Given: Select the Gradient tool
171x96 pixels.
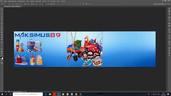Looking at the screenshot, I should pyautogui.click(x=2, y=35).
